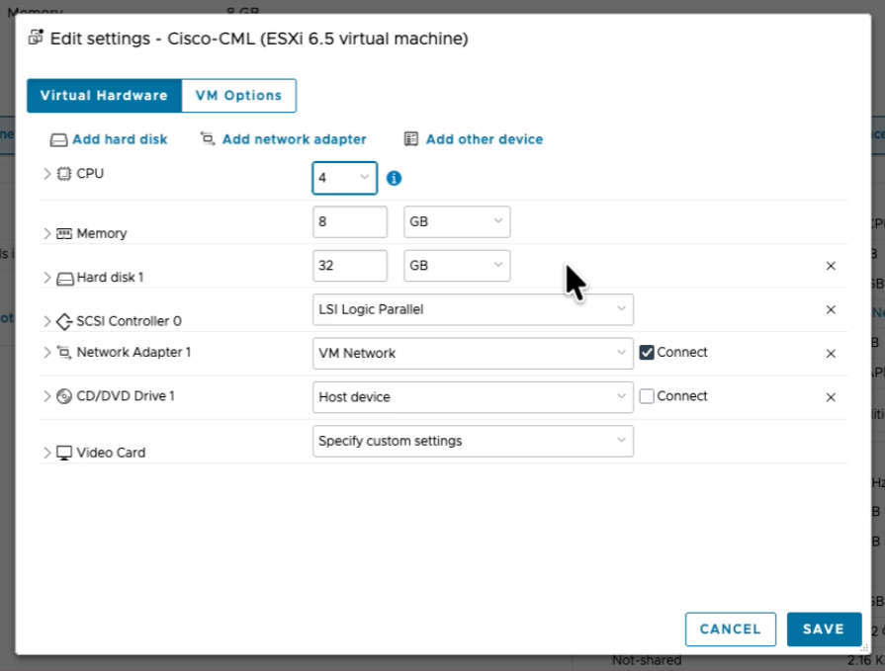Click the Video Card label text
885x671 pixels.
coord(111,453)
